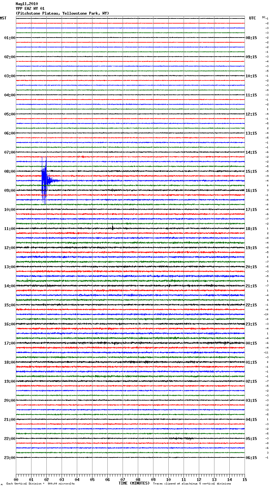The image size is (270, 488).
Task: Click the 12:15 UTC time label
Action: point(251,114)
